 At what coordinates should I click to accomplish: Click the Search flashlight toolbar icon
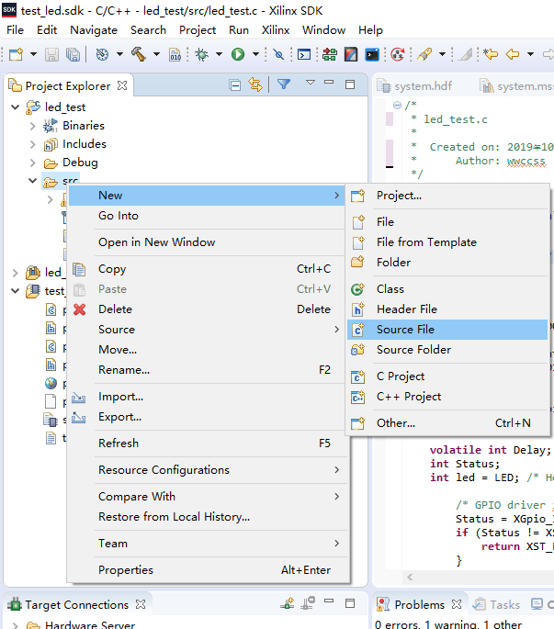point(424,54)
